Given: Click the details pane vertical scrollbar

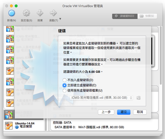Looking at the screenshot, I should click(x=161, y=55).
